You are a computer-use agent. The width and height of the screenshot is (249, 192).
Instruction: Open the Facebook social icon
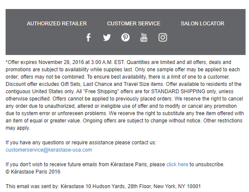(89, 37)
